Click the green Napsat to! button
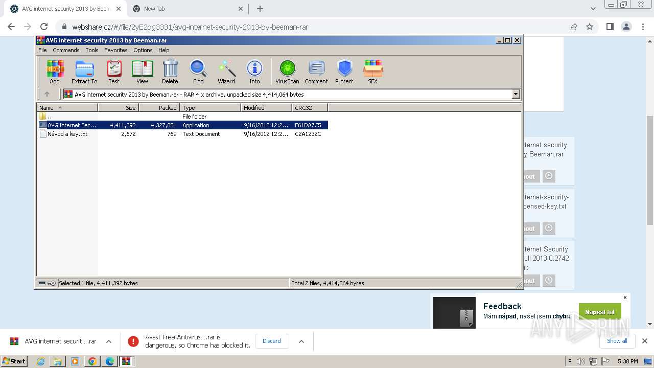Image resolution: width=654 pixels, height=368 pixels. pyautogui.click(x=600, y=312)
